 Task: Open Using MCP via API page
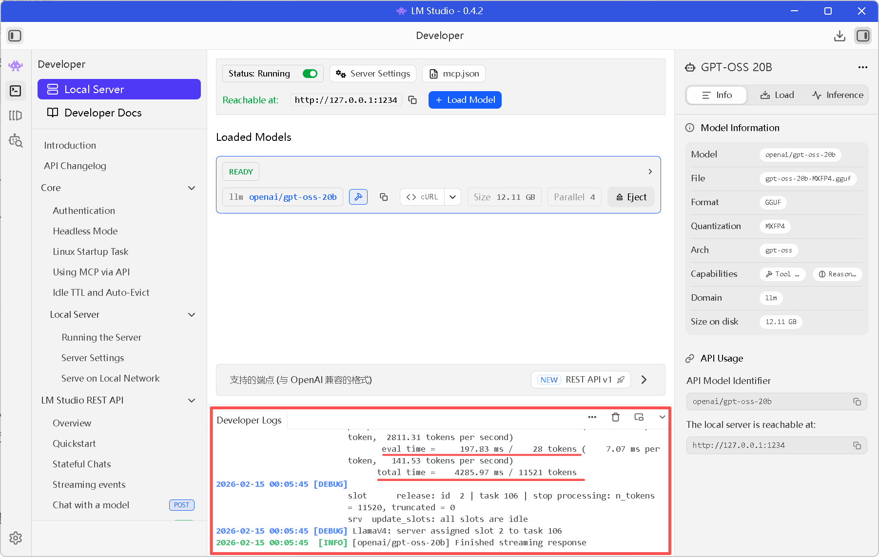click(91, 272)
